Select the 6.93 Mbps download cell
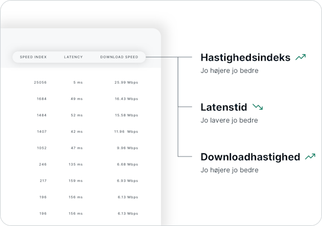This screenshot has width=322, height=226. [x=128, y=181]
